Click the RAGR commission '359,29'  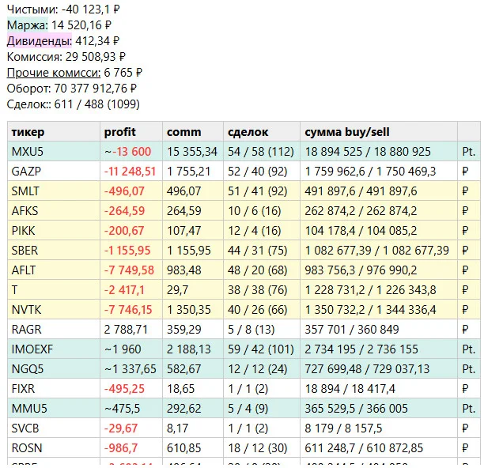pos(184,329)
